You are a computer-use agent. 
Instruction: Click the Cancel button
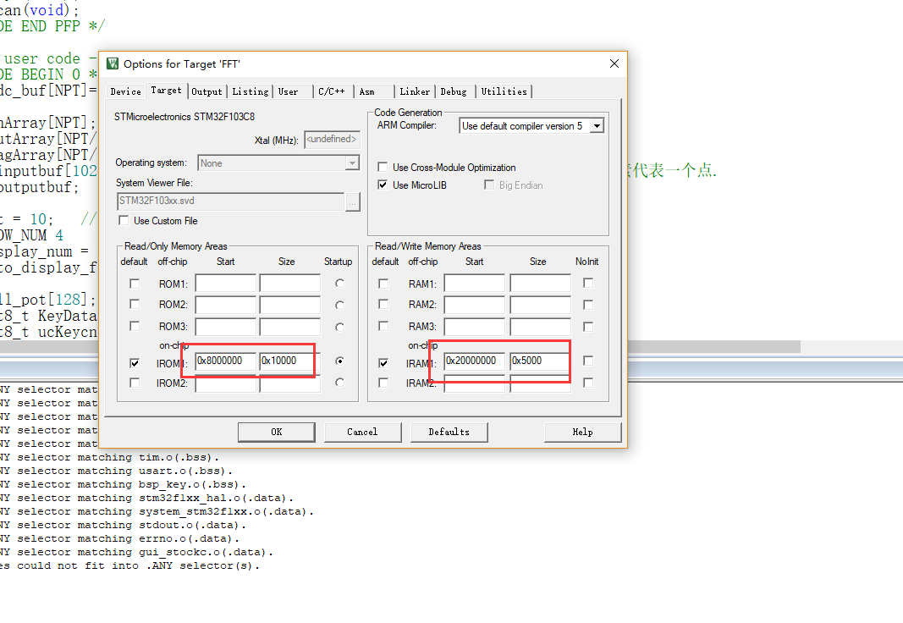(362, 432)
